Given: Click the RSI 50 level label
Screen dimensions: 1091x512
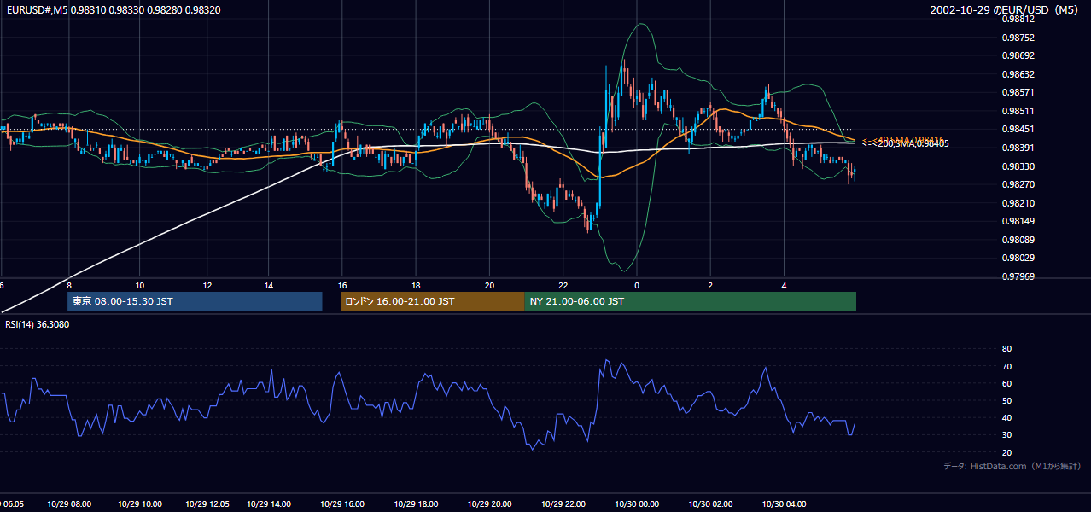Looking at the screenshot, I should (x=1006, y=400).
